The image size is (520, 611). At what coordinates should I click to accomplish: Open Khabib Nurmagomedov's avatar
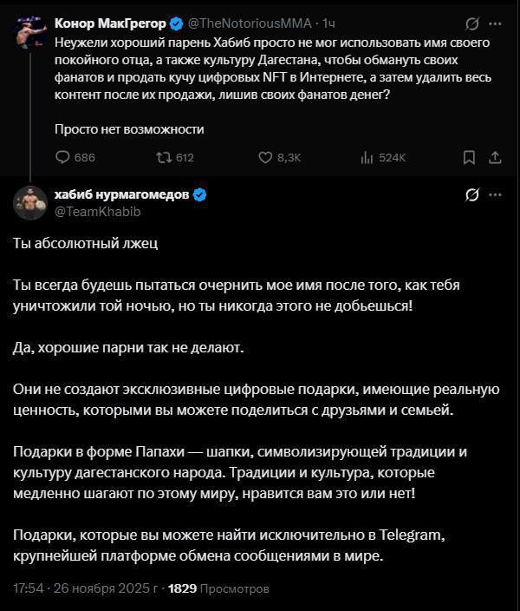tap(30, 202)
